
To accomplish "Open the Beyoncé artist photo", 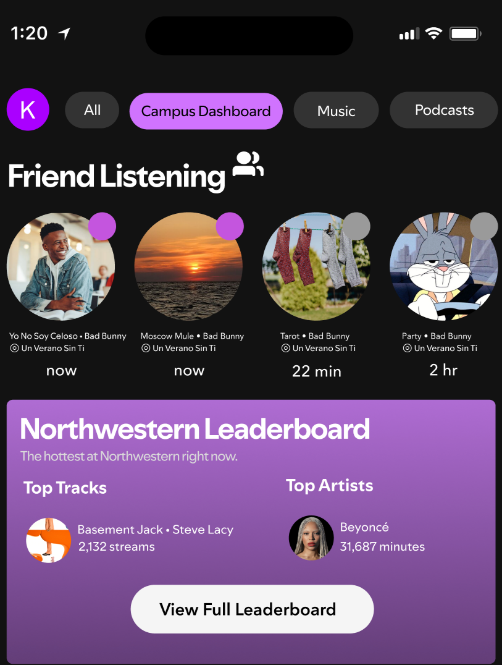I will click(311, 538).
